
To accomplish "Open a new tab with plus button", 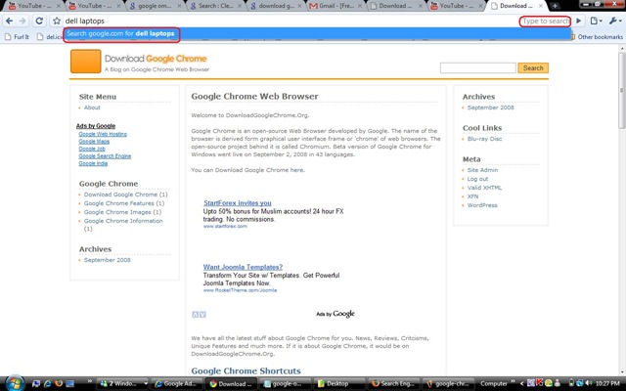I will coord(555,6).
